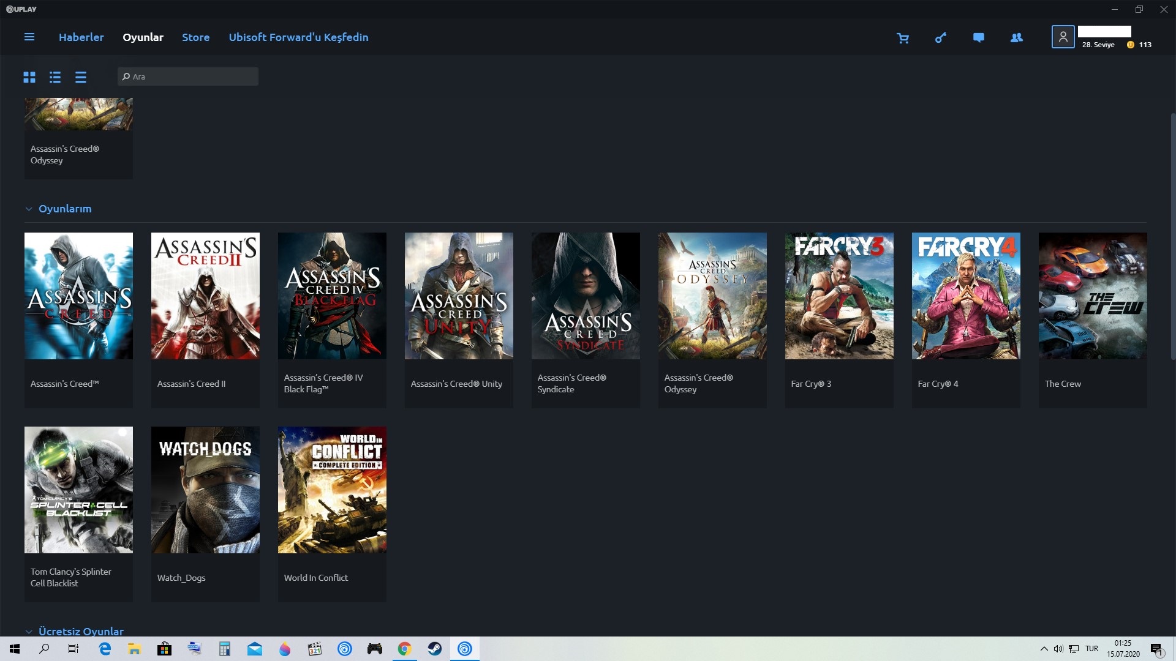Open Assassin's Creed Unity cover

coord(459,296)
